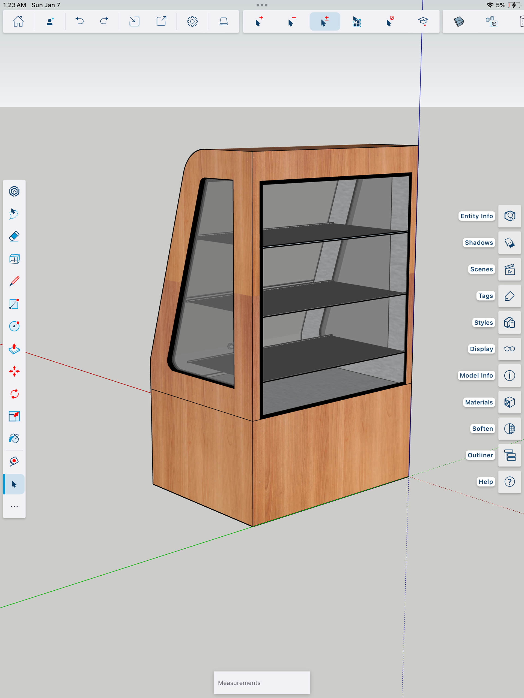Tap the Measurements input box
This screenshot has width=524, height=698.
pyautogui.click(x=262, y=682)
